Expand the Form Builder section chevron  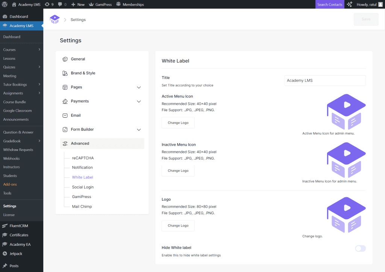[139, 129]
